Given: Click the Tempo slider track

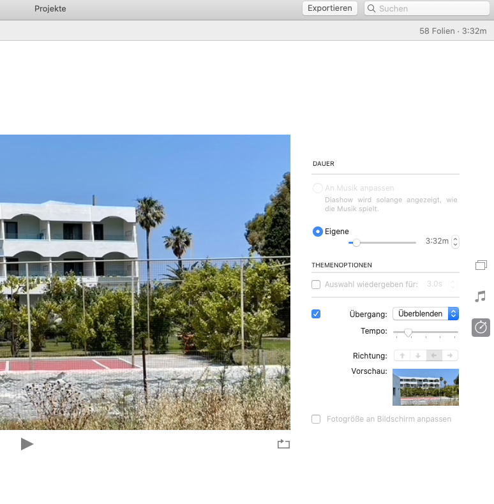Looking at the screenshot, I should coord(434,332).
